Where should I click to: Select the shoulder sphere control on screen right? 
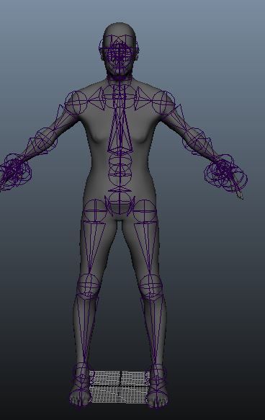(163, 102)
